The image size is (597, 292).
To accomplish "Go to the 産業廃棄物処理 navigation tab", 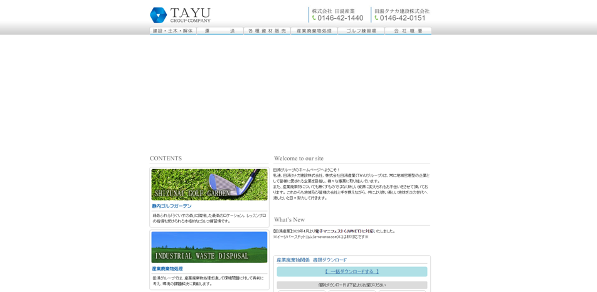I will 314,31.
